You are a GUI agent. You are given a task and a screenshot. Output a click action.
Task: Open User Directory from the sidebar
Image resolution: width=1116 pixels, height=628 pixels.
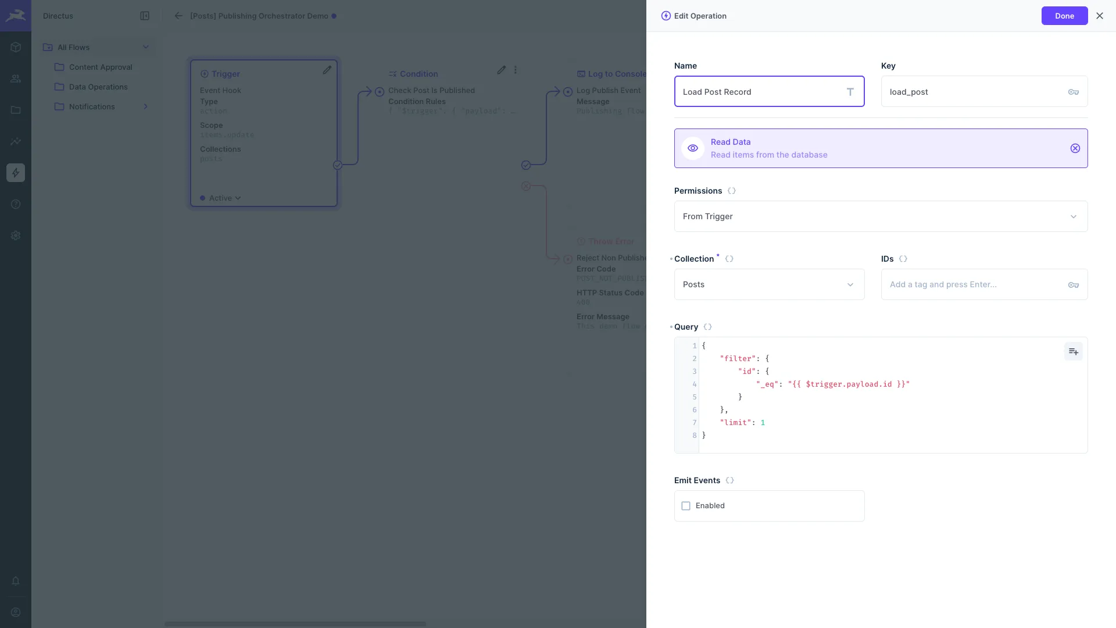[16, 78]
